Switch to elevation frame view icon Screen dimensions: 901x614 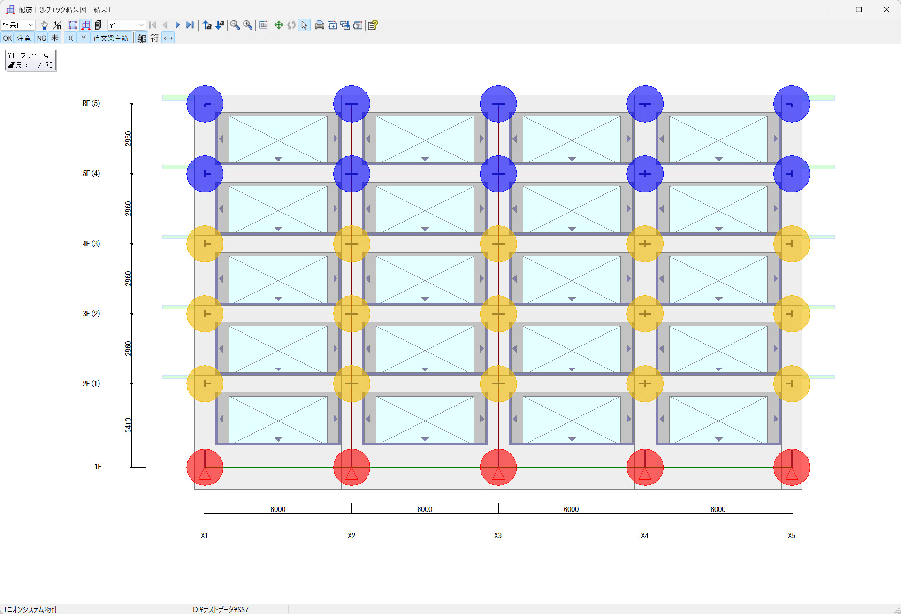click(x=85, y=25)
